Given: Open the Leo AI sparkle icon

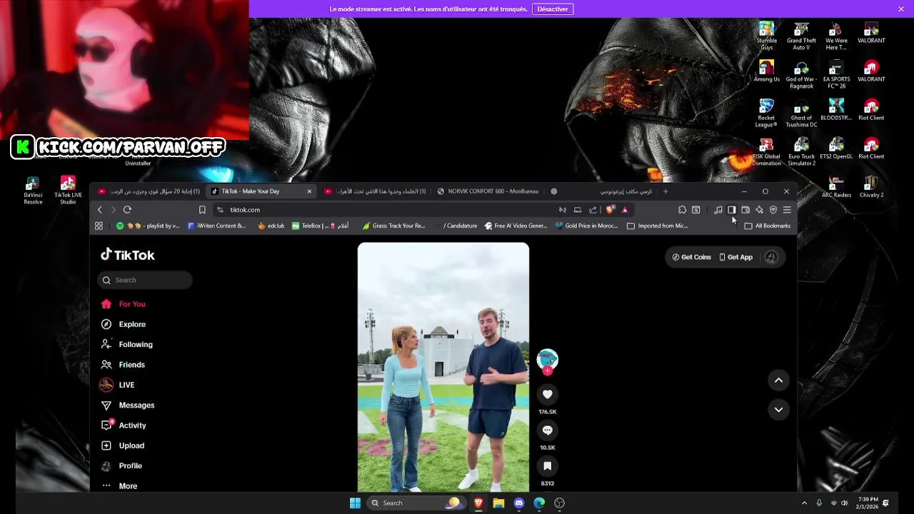Looking at the screenshot, I should (x=759, y=210).
